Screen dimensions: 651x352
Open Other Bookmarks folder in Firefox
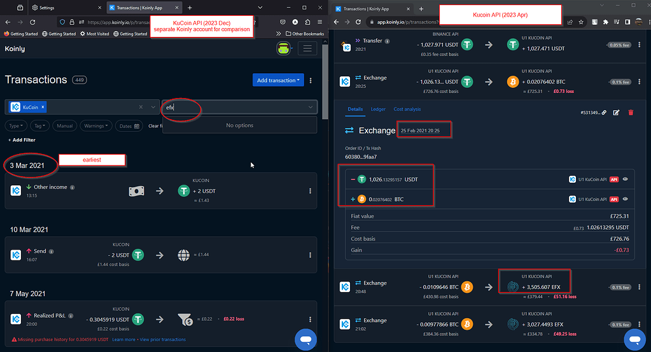305,34
